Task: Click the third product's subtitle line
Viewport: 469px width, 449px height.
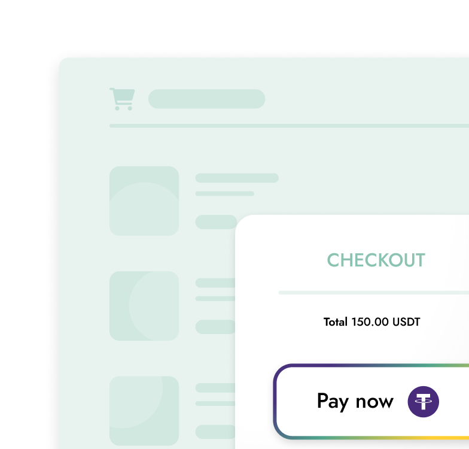Action: [x=215, y=404]
